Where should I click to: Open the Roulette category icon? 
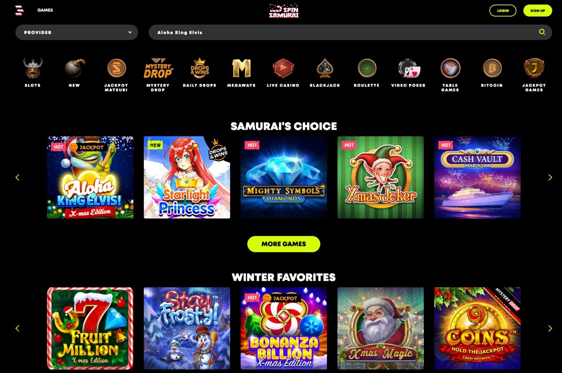point(367,68)
